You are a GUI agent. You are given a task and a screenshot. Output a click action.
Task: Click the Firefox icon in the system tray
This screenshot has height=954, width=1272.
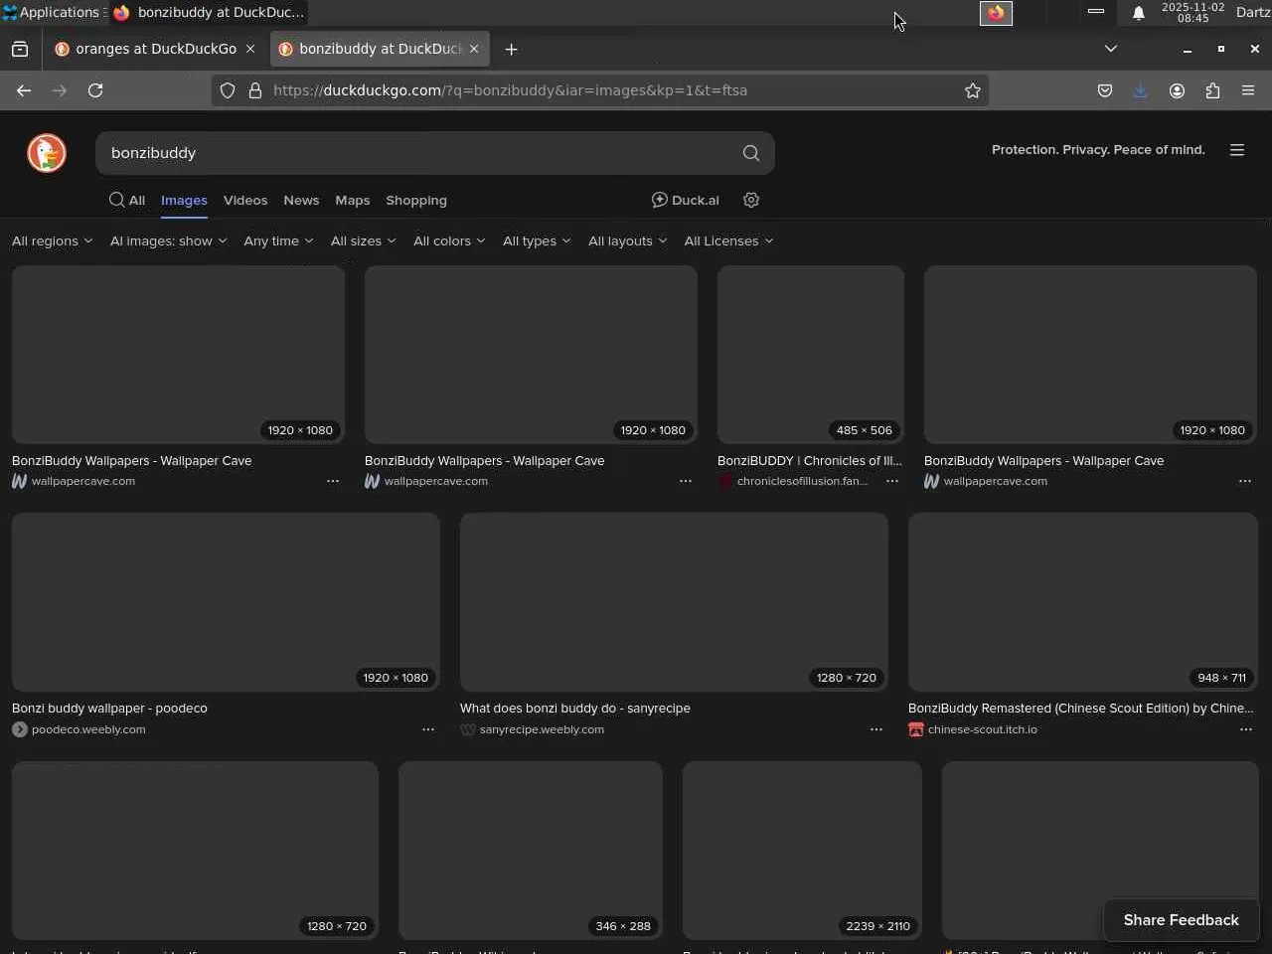pyautogui.click(x=996, y=13)
